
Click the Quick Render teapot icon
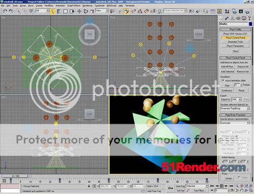(x=247, y=11)
